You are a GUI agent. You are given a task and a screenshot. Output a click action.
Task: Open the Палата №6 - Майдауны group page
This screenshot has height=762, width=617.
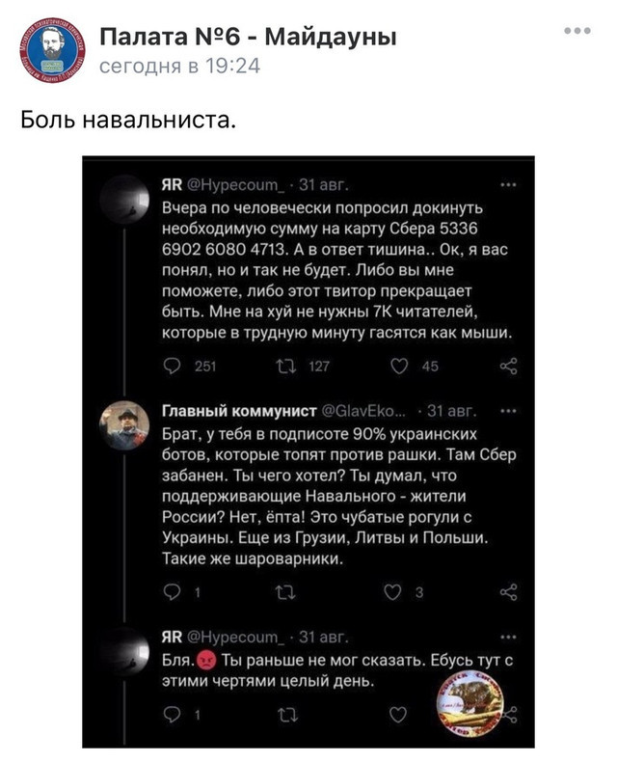[248, 38]
